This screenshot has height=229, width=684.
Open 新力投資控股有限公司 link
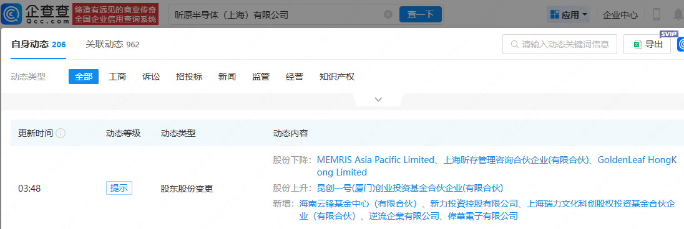point(474,203)
